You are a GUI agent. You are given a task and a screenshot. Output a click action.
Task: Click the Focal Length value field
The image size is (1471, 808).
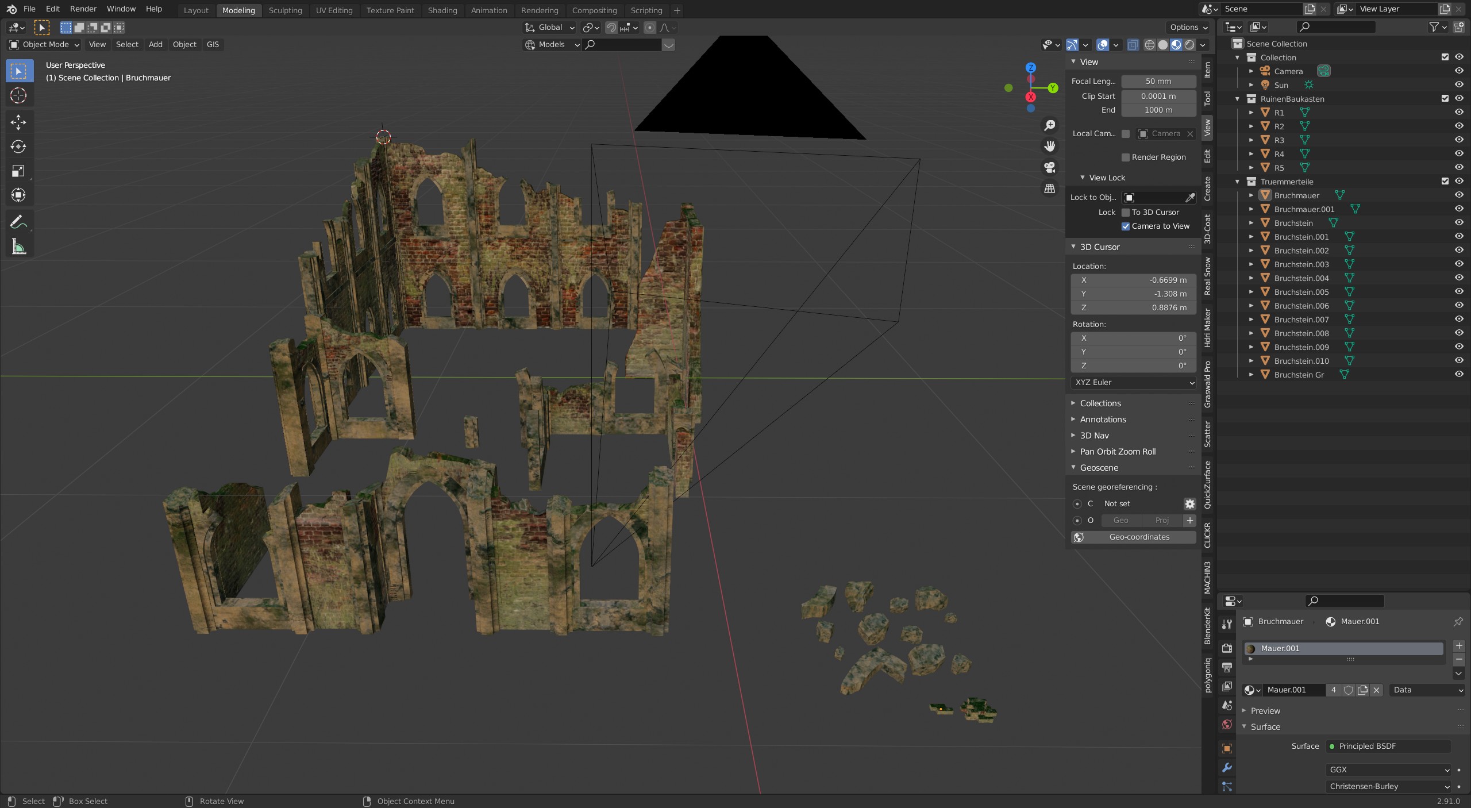pyautogui.click(x=1158, y=82)
